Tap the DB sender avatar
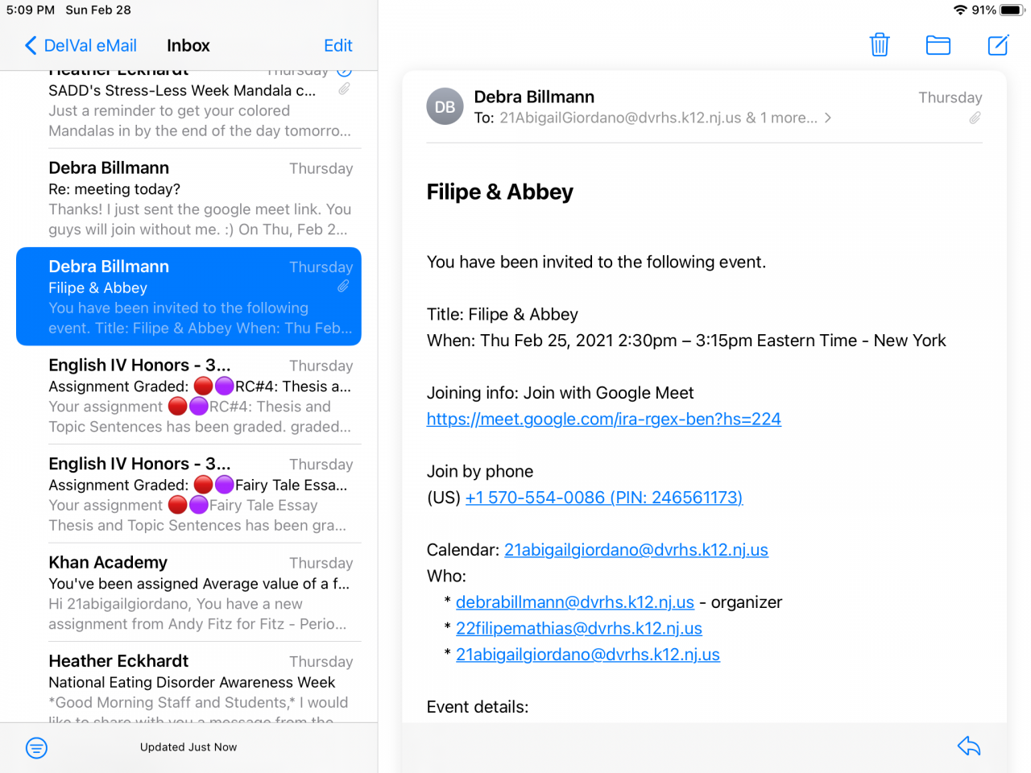The width and height of the screenshot is (1031, 773). 445,106
